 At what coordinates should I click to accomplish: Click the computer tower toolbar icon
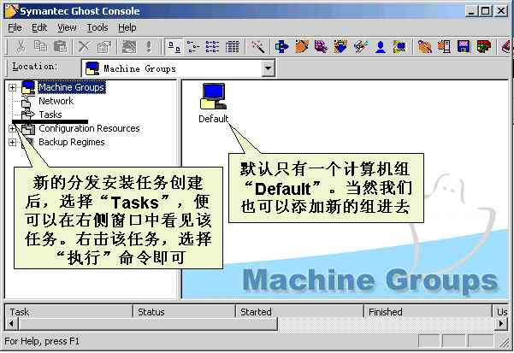point(444,47)
